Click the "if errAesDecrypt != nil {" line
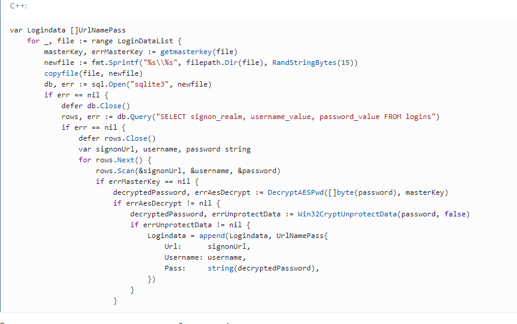 (x=167, y=204)
